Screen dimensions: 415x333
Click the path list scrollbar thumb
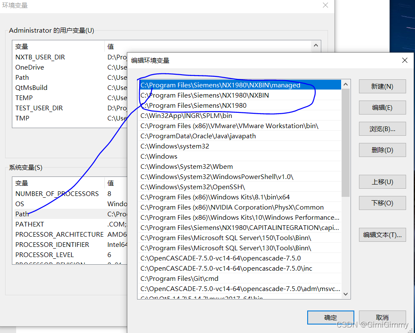coord(345,143)
